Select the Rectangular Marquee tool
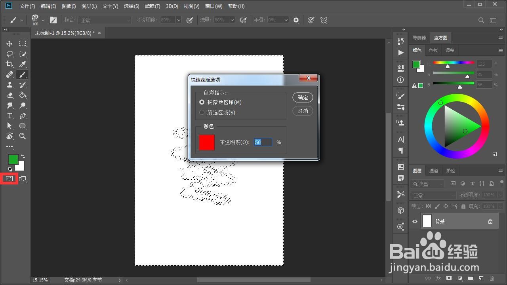 point(23,44)
